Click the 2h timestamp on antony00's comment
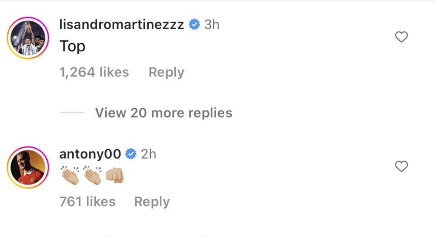Screen dimensions: 435x237 (148, 154)
